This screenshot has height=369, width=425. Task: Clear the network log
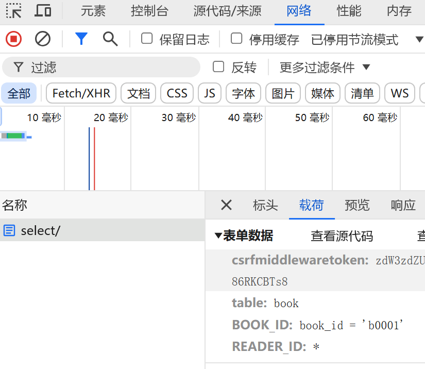[43, 39]
